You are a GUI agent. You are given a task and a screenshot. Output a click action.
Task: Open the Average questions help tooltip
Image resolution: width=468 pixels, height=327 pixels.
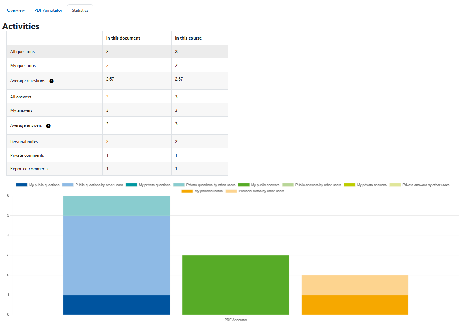pyautogui.click(x=51, y=81)
